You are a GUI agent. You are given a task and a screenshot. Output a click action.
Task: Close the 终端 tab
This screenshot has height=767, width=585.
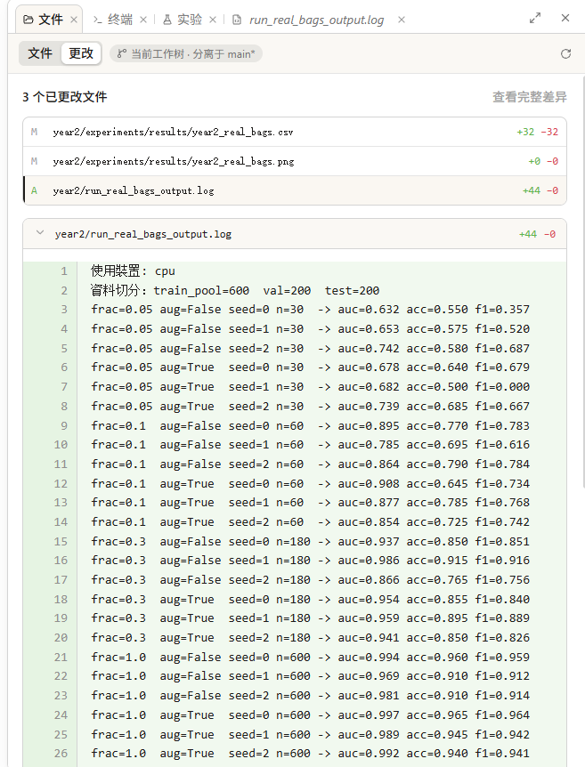(143, 20)
